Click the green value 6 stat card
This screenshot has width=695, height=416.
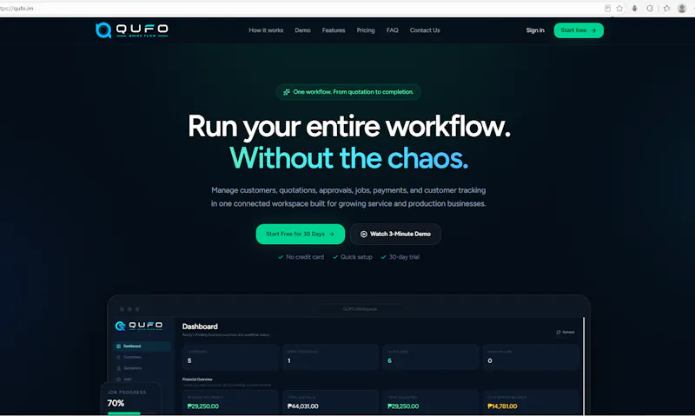pyautogui.click(x=430, y=357)
